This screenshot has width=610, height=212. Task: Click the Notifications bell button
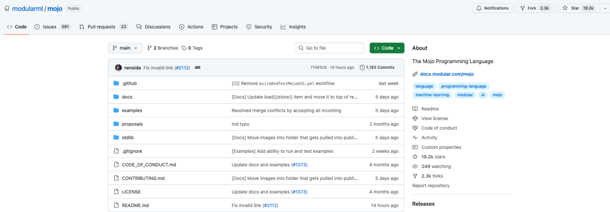493,8
